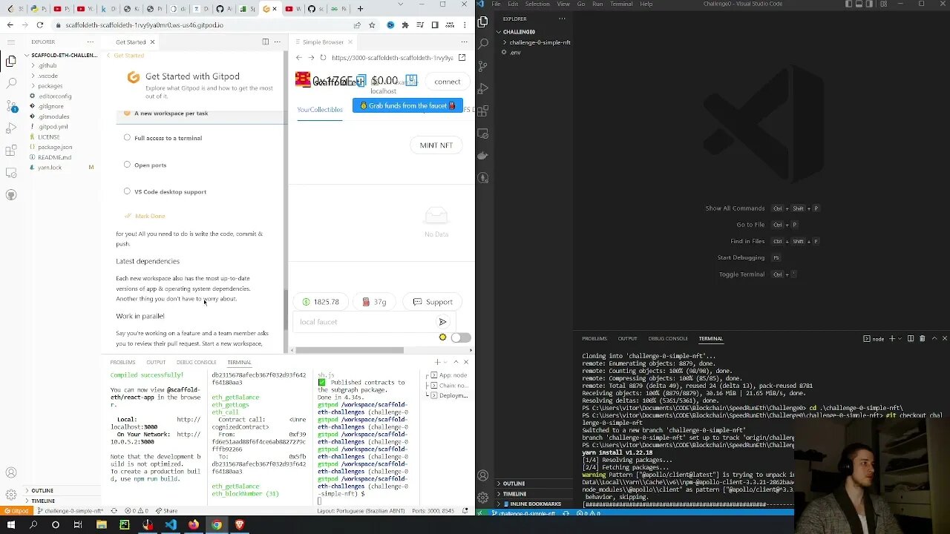The width and height of the screenshot is (950, 534).
Task: Select 'Open ports' step
Action: pos(150,165)
